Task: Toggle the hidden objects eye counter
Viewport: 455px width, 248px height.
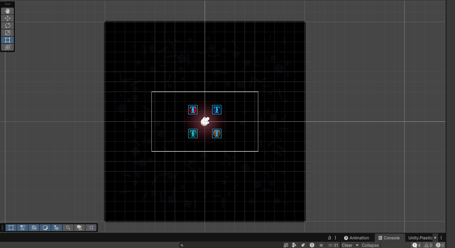Action: 333,245
